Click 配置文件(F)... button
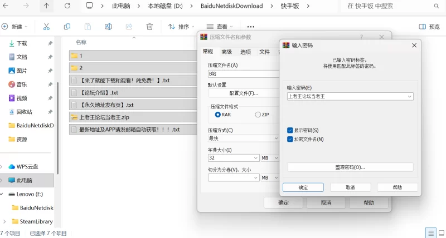Viewport: 446px width, 238px height. pyautogui.click(x=244, y=93)
